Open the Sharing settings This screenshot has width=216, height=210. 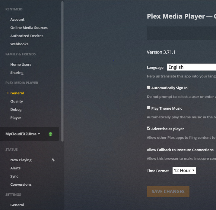(17, 73)
